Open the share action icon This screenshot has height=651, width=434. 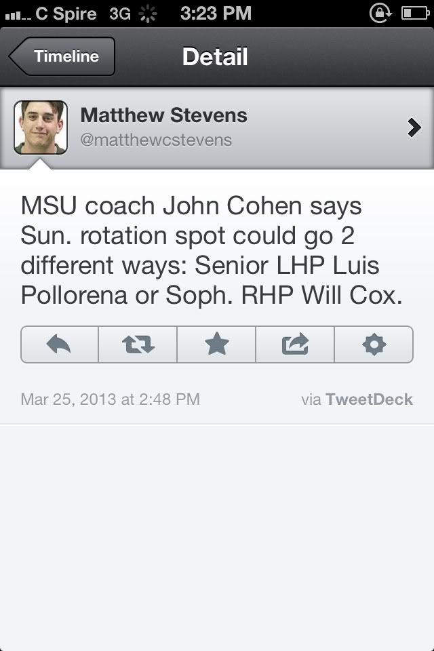coord(295,344)
